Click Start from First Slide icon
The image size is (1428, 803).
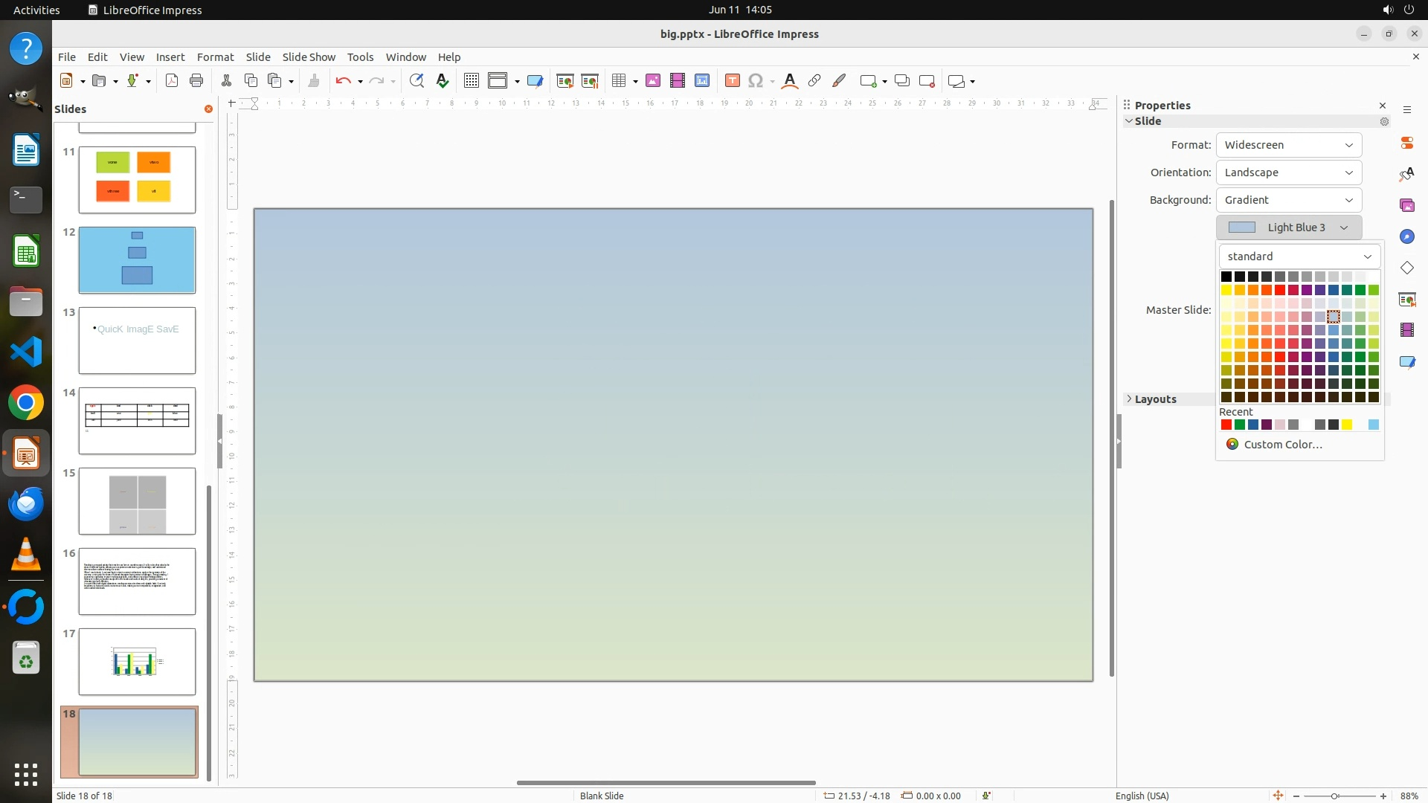[565, 81]
